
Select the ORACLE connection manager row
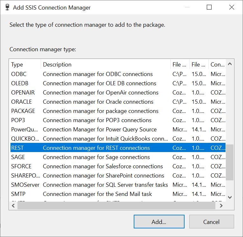point(22,102)
